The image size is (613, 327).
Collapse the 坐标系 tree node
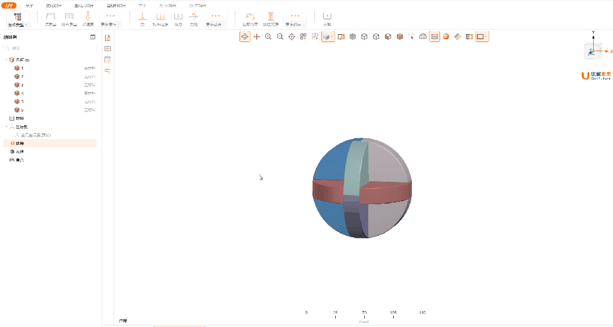(6, 127)
